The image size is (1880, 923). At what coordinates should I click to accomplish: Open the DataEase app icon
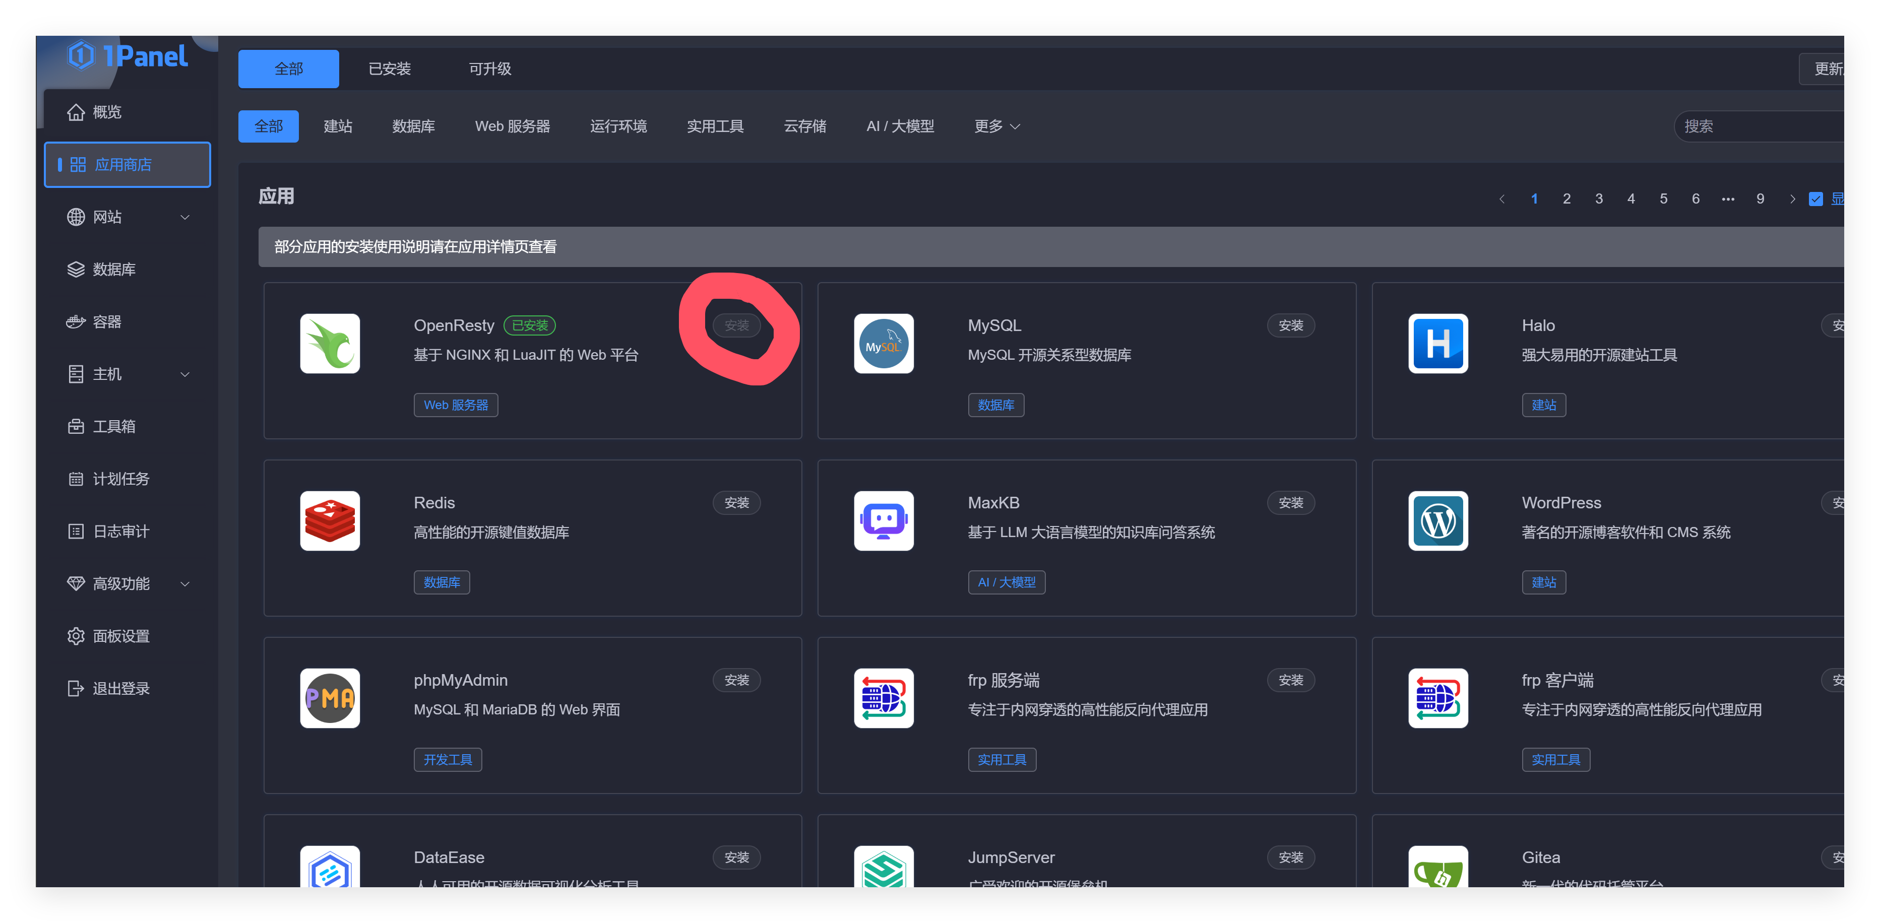click(330, 867)
